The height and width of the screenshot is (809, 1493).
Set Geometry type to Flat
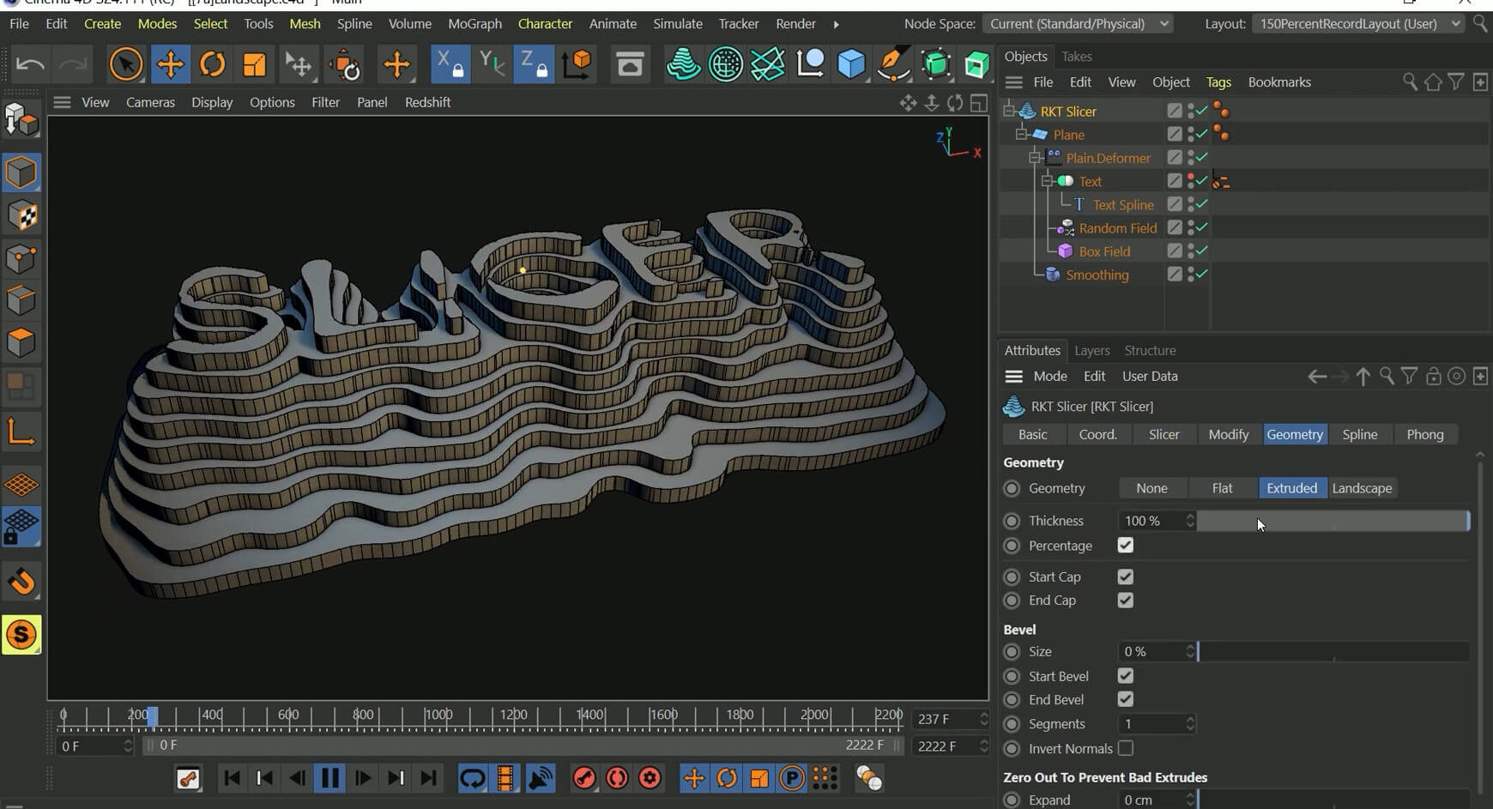[1222, 488]
